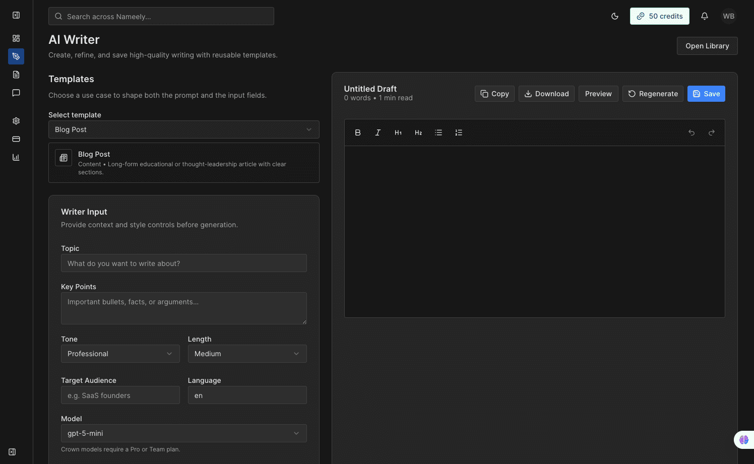754x464 pixels.
Task: Click the Topic input field
Action: 183,263
